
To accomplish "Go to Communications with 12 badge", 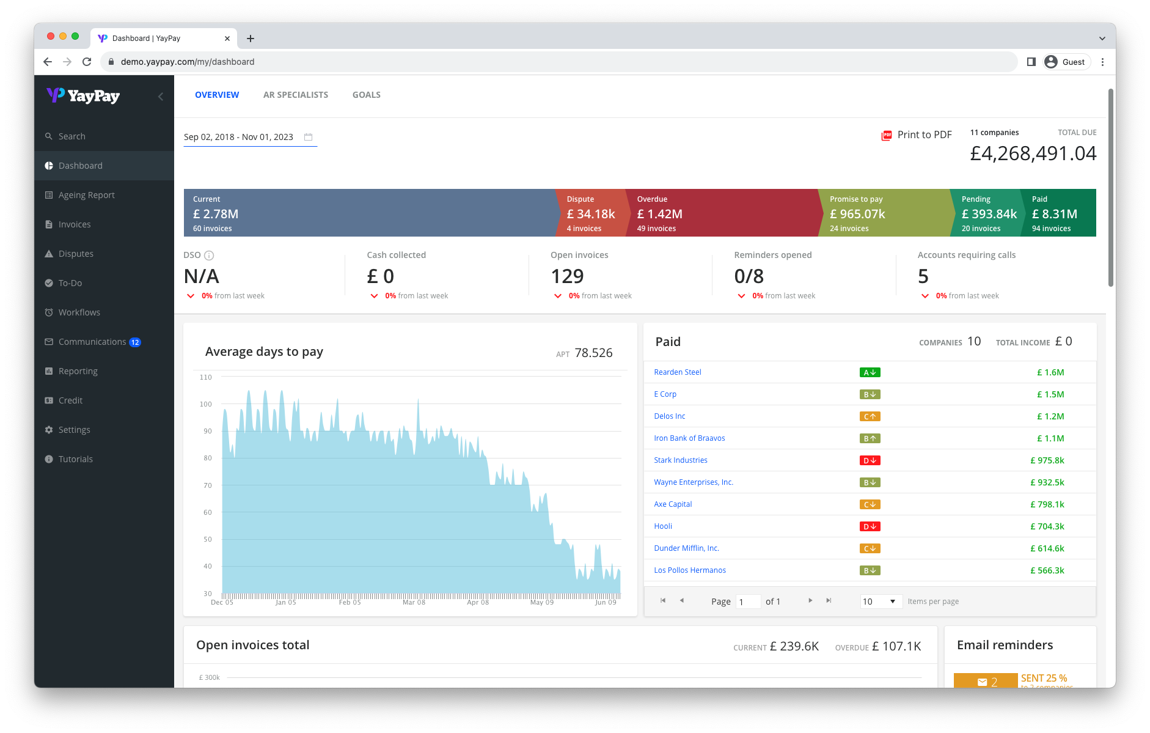I will (x=92, y=342).
